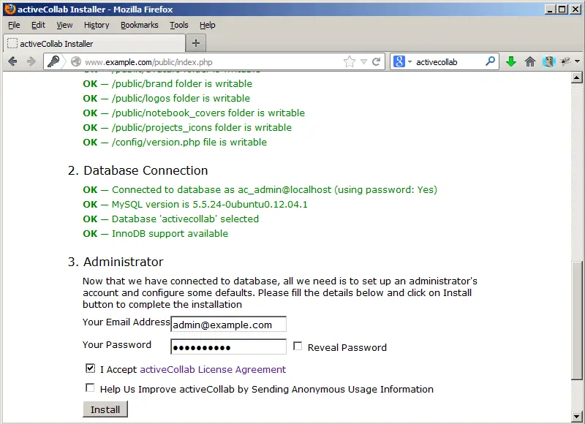Click the Google search engine icon
This screenshot has width=585, height=424.
[x=399, y=61]
